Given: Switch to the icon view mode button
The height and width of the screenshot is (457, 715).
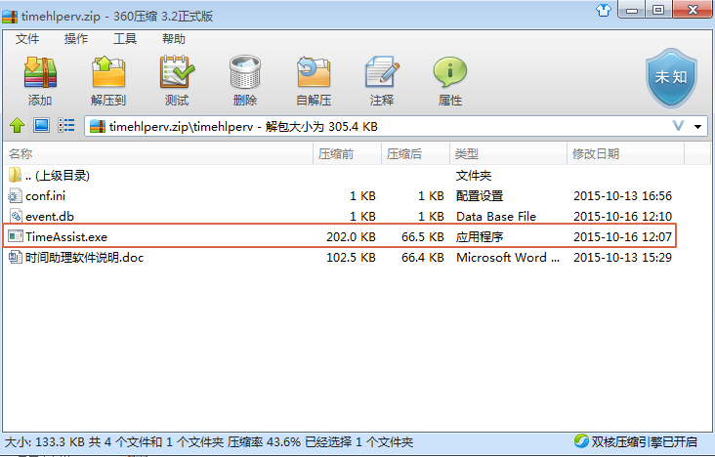Looking at the screenshot, I should point(41,125).
